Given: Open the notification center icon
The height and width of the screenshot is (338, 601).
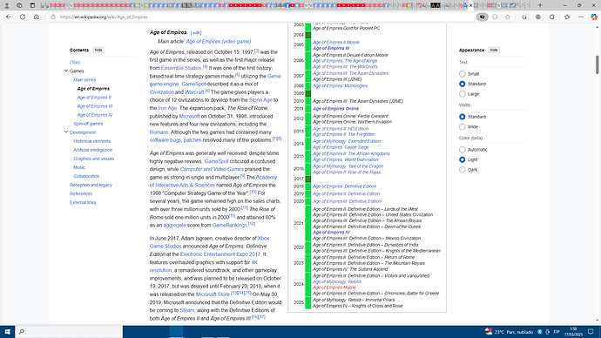Looking at the screenshot, I should pyautogui.click(x=591, y=332).
